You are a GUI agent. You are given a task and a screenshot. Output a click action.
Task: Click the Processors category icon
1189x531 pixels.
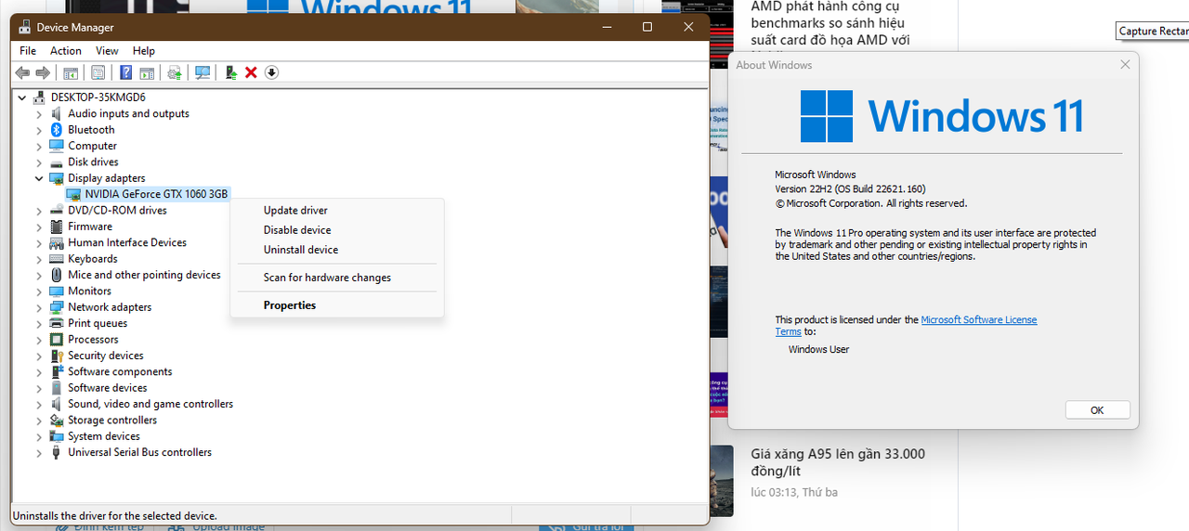(x=57, y=340)
